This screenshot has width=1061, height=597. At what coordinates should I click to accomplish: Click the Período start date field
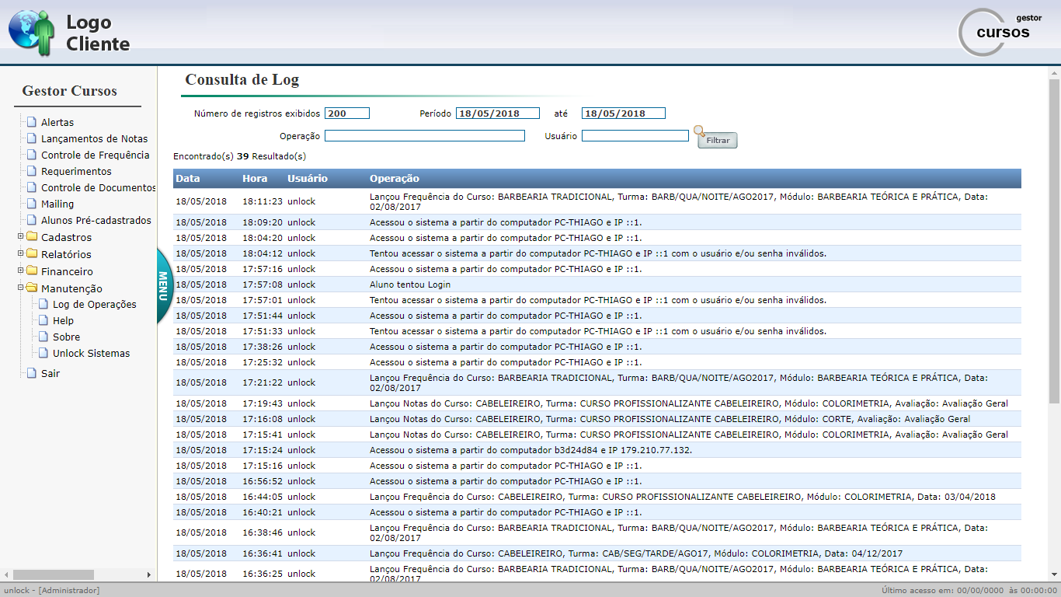pyautogui.click(x=498, y=113)
